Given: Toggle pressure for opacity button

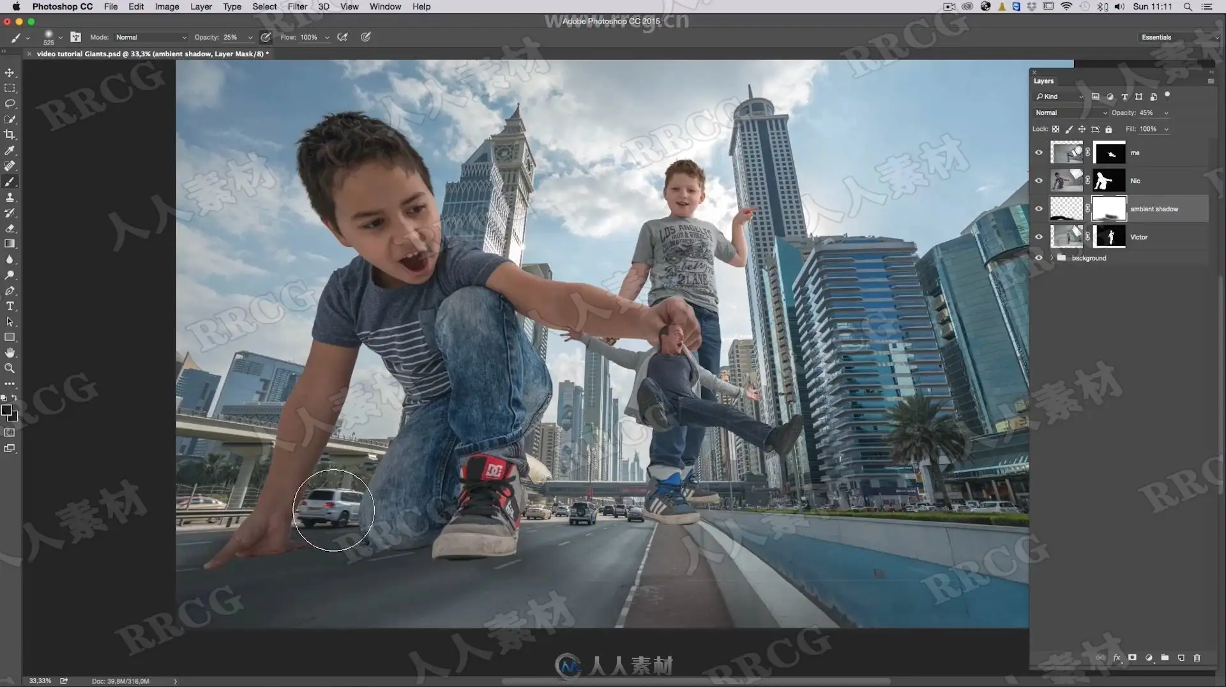Looking at the screenshot, I should [266, 37].
